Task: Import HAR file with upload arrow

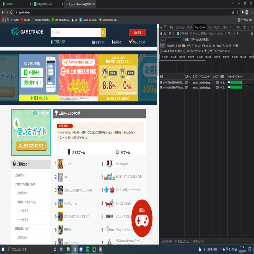Action: coord(234,34)
